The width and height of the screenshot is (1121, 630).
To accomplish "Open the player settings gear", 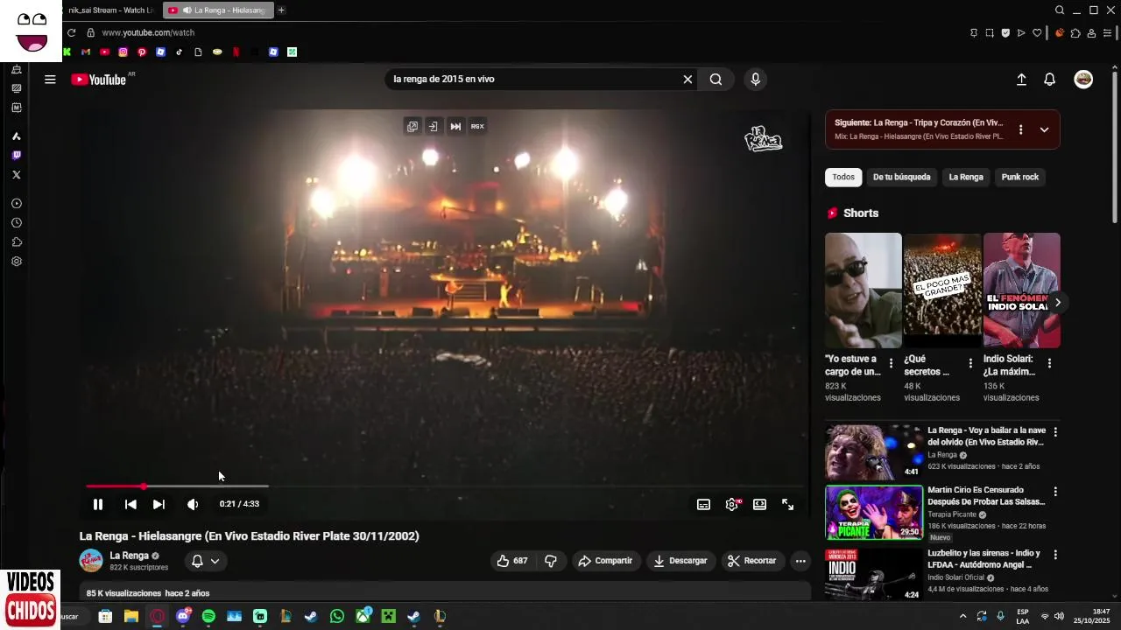I will (x=732, y=504).
